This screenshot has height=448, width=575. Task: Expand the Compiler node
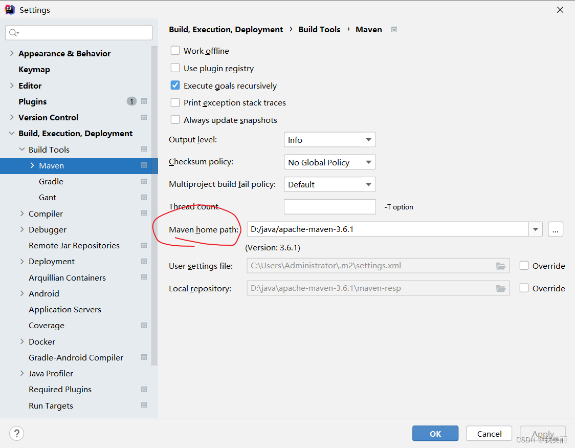(22, 213)
